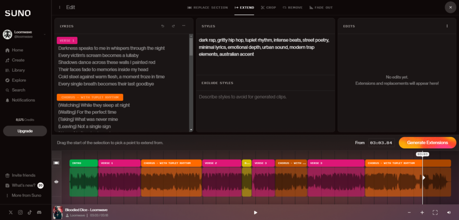
Task: Switch to the Fade Out tab
Action: click(x=321, y=8)
